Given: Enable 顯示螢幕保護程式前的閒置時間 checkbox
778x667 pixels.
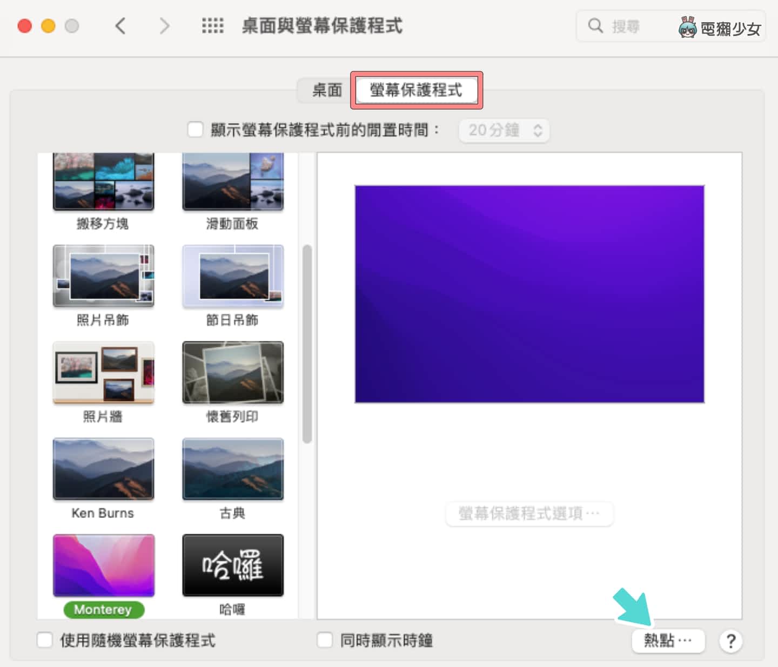Looking at the screenshot, I should click(x=195, y=130).
